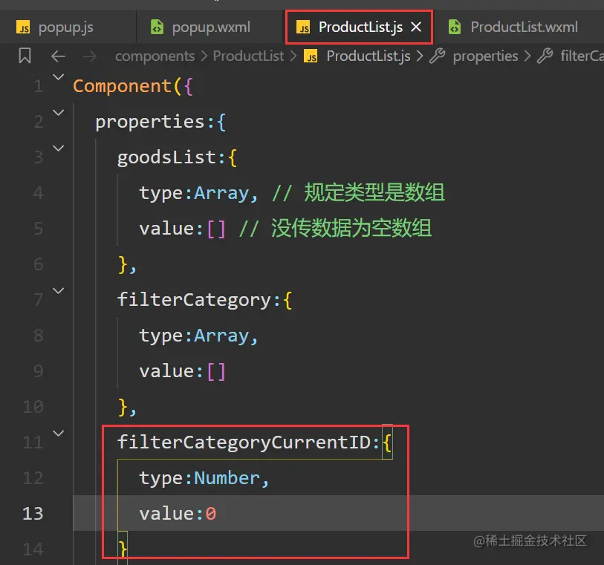Click line number 13 in the gutter
The height and width of the screenshot is (565, 604).
coord(33,514)
